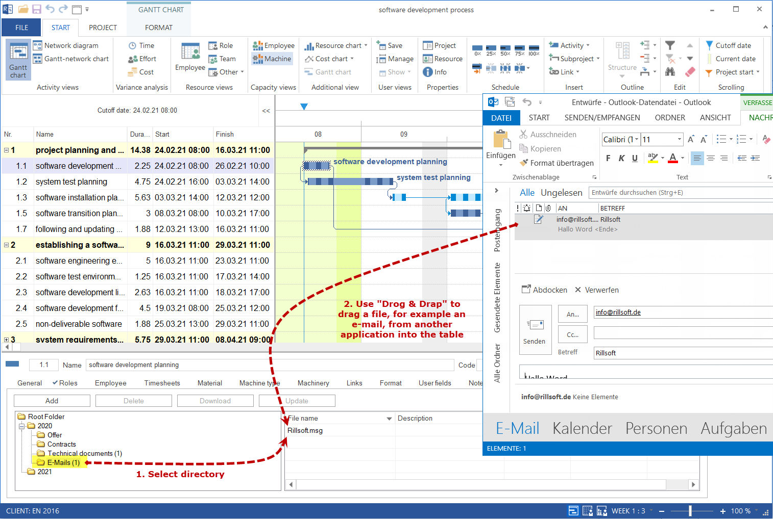
Task: Switch to the FORMAT ribbon tab
Action: pos(159,28)
